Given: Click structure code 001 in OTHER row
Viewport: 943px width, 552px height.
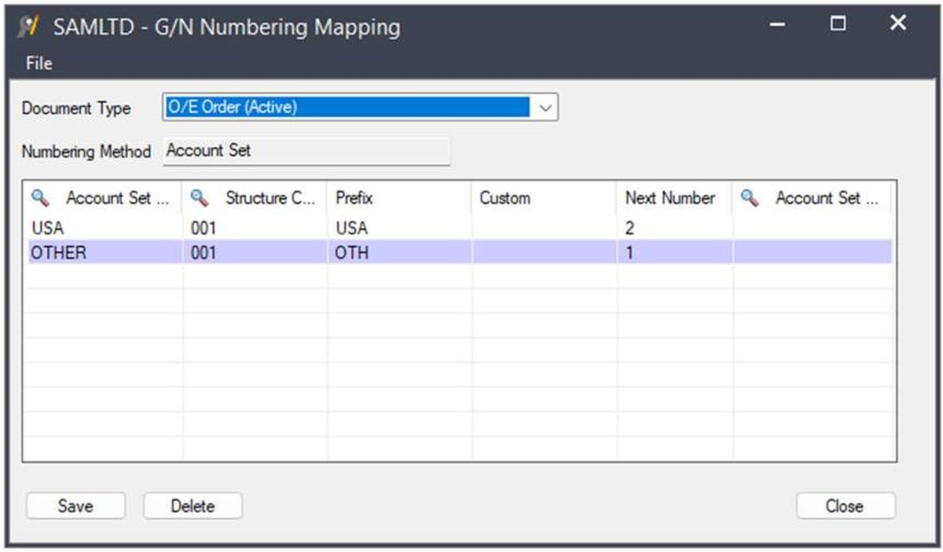Looking at the screenshot, I should (255, 252).
